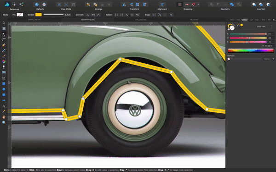Image resolution: width=276 pixels, height=172 pixels.
Task: Click the Geometry Subtract icon
Action: (x=218, y=5)
